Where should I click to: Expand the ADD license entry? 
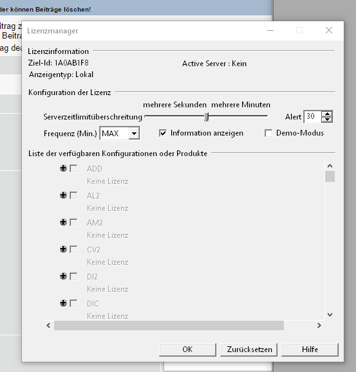click(63, 168)
